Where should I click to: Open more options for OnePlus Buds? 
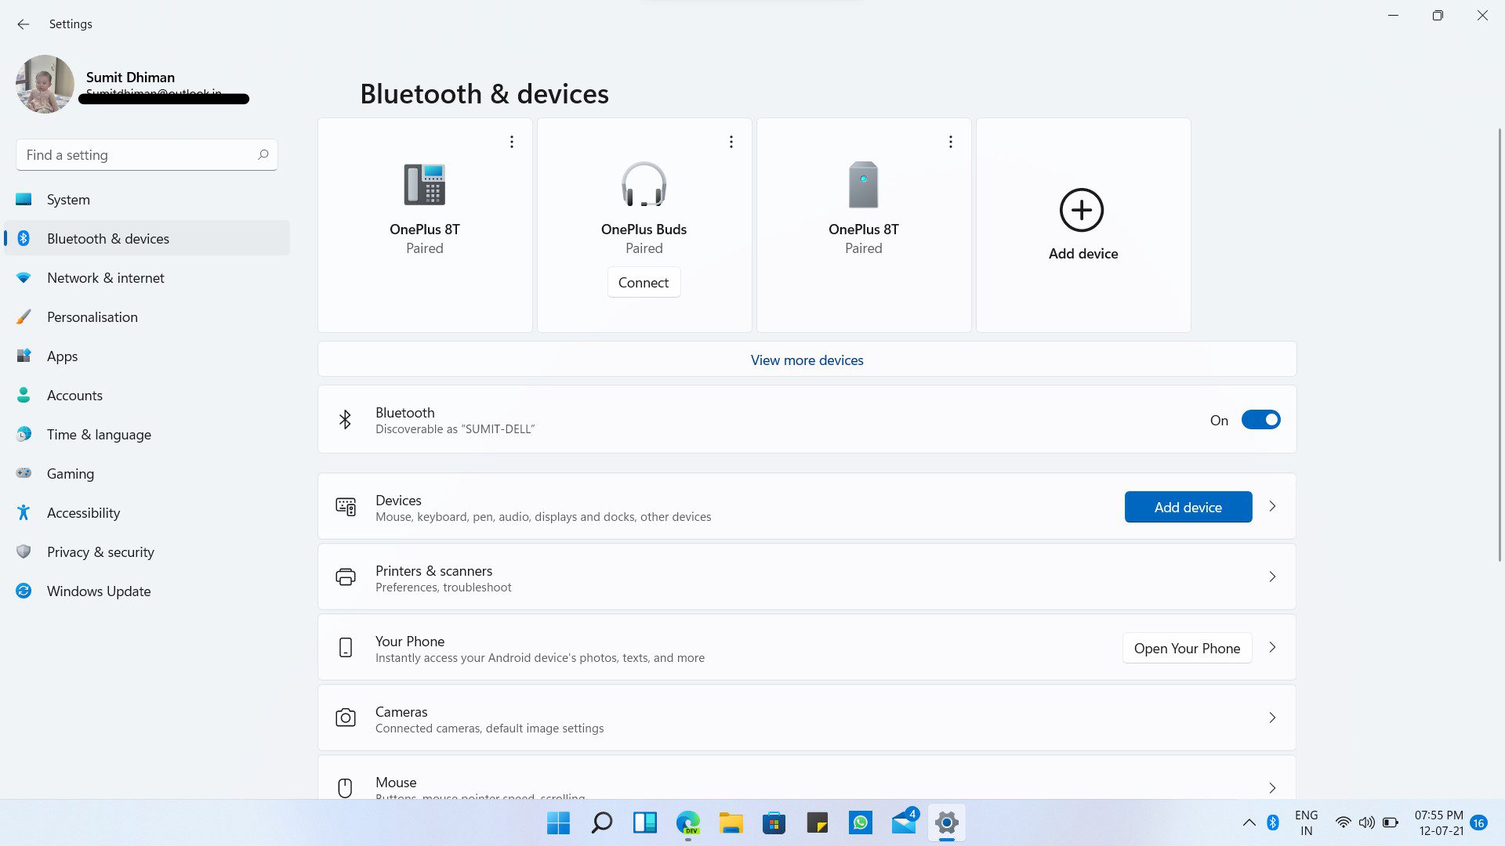coord(731,141)
